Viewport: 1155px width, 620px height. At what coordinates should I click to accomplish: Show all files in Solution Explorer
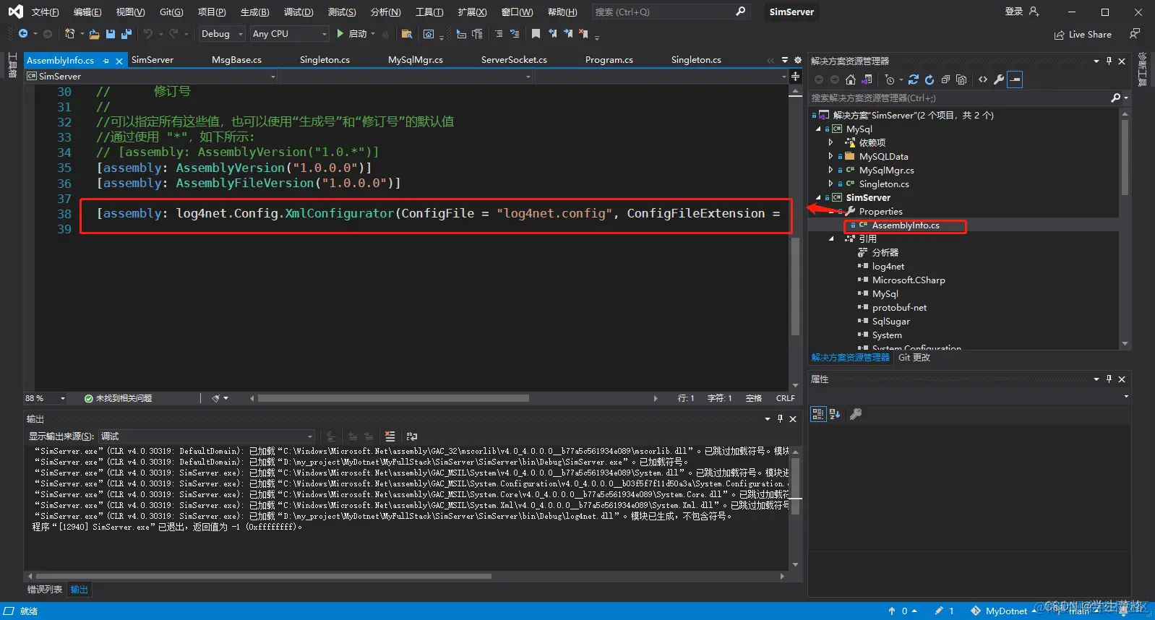961,79
